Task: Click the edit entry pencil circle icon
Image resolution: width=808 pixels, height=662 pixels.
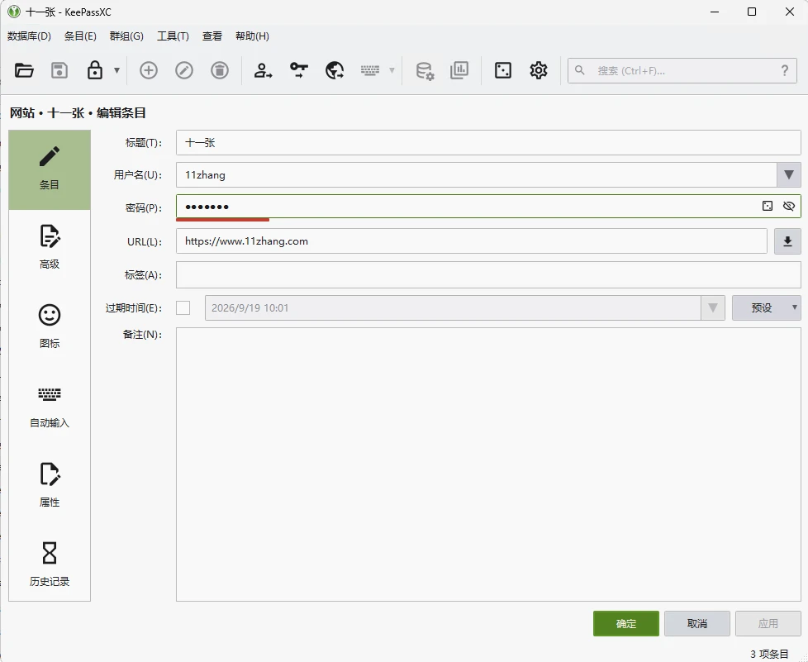Action: pos(184,70)
